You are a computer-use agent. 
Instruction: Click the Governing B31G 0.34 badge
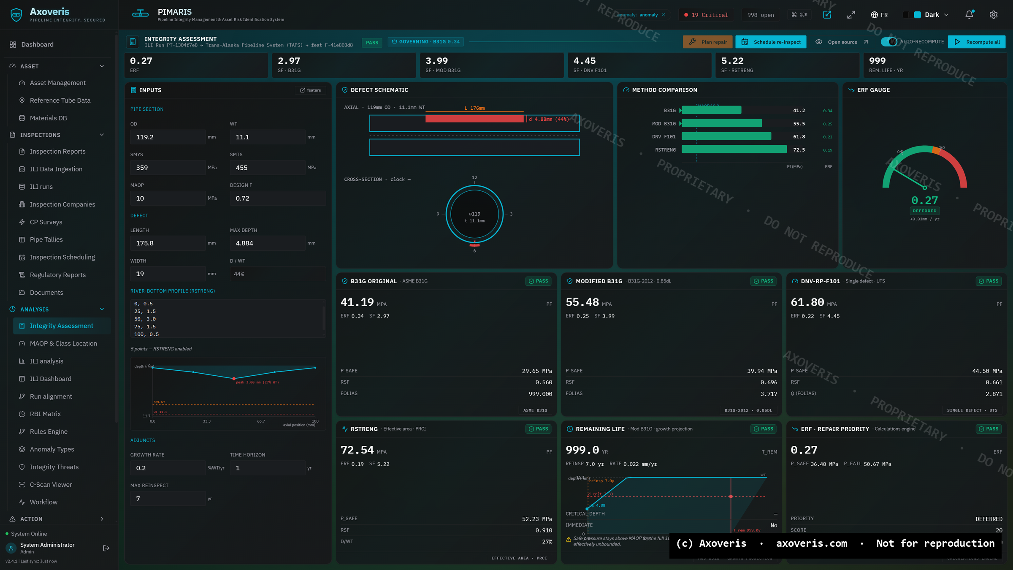point(425,42)
